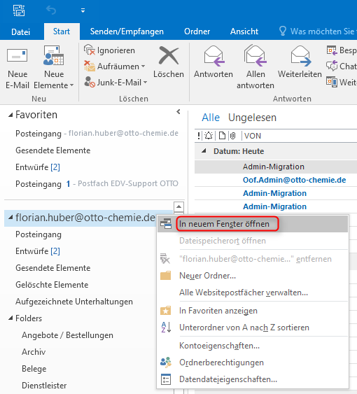
Task: Open the Dienstleister folder
Action: click(x=44, y=386)
